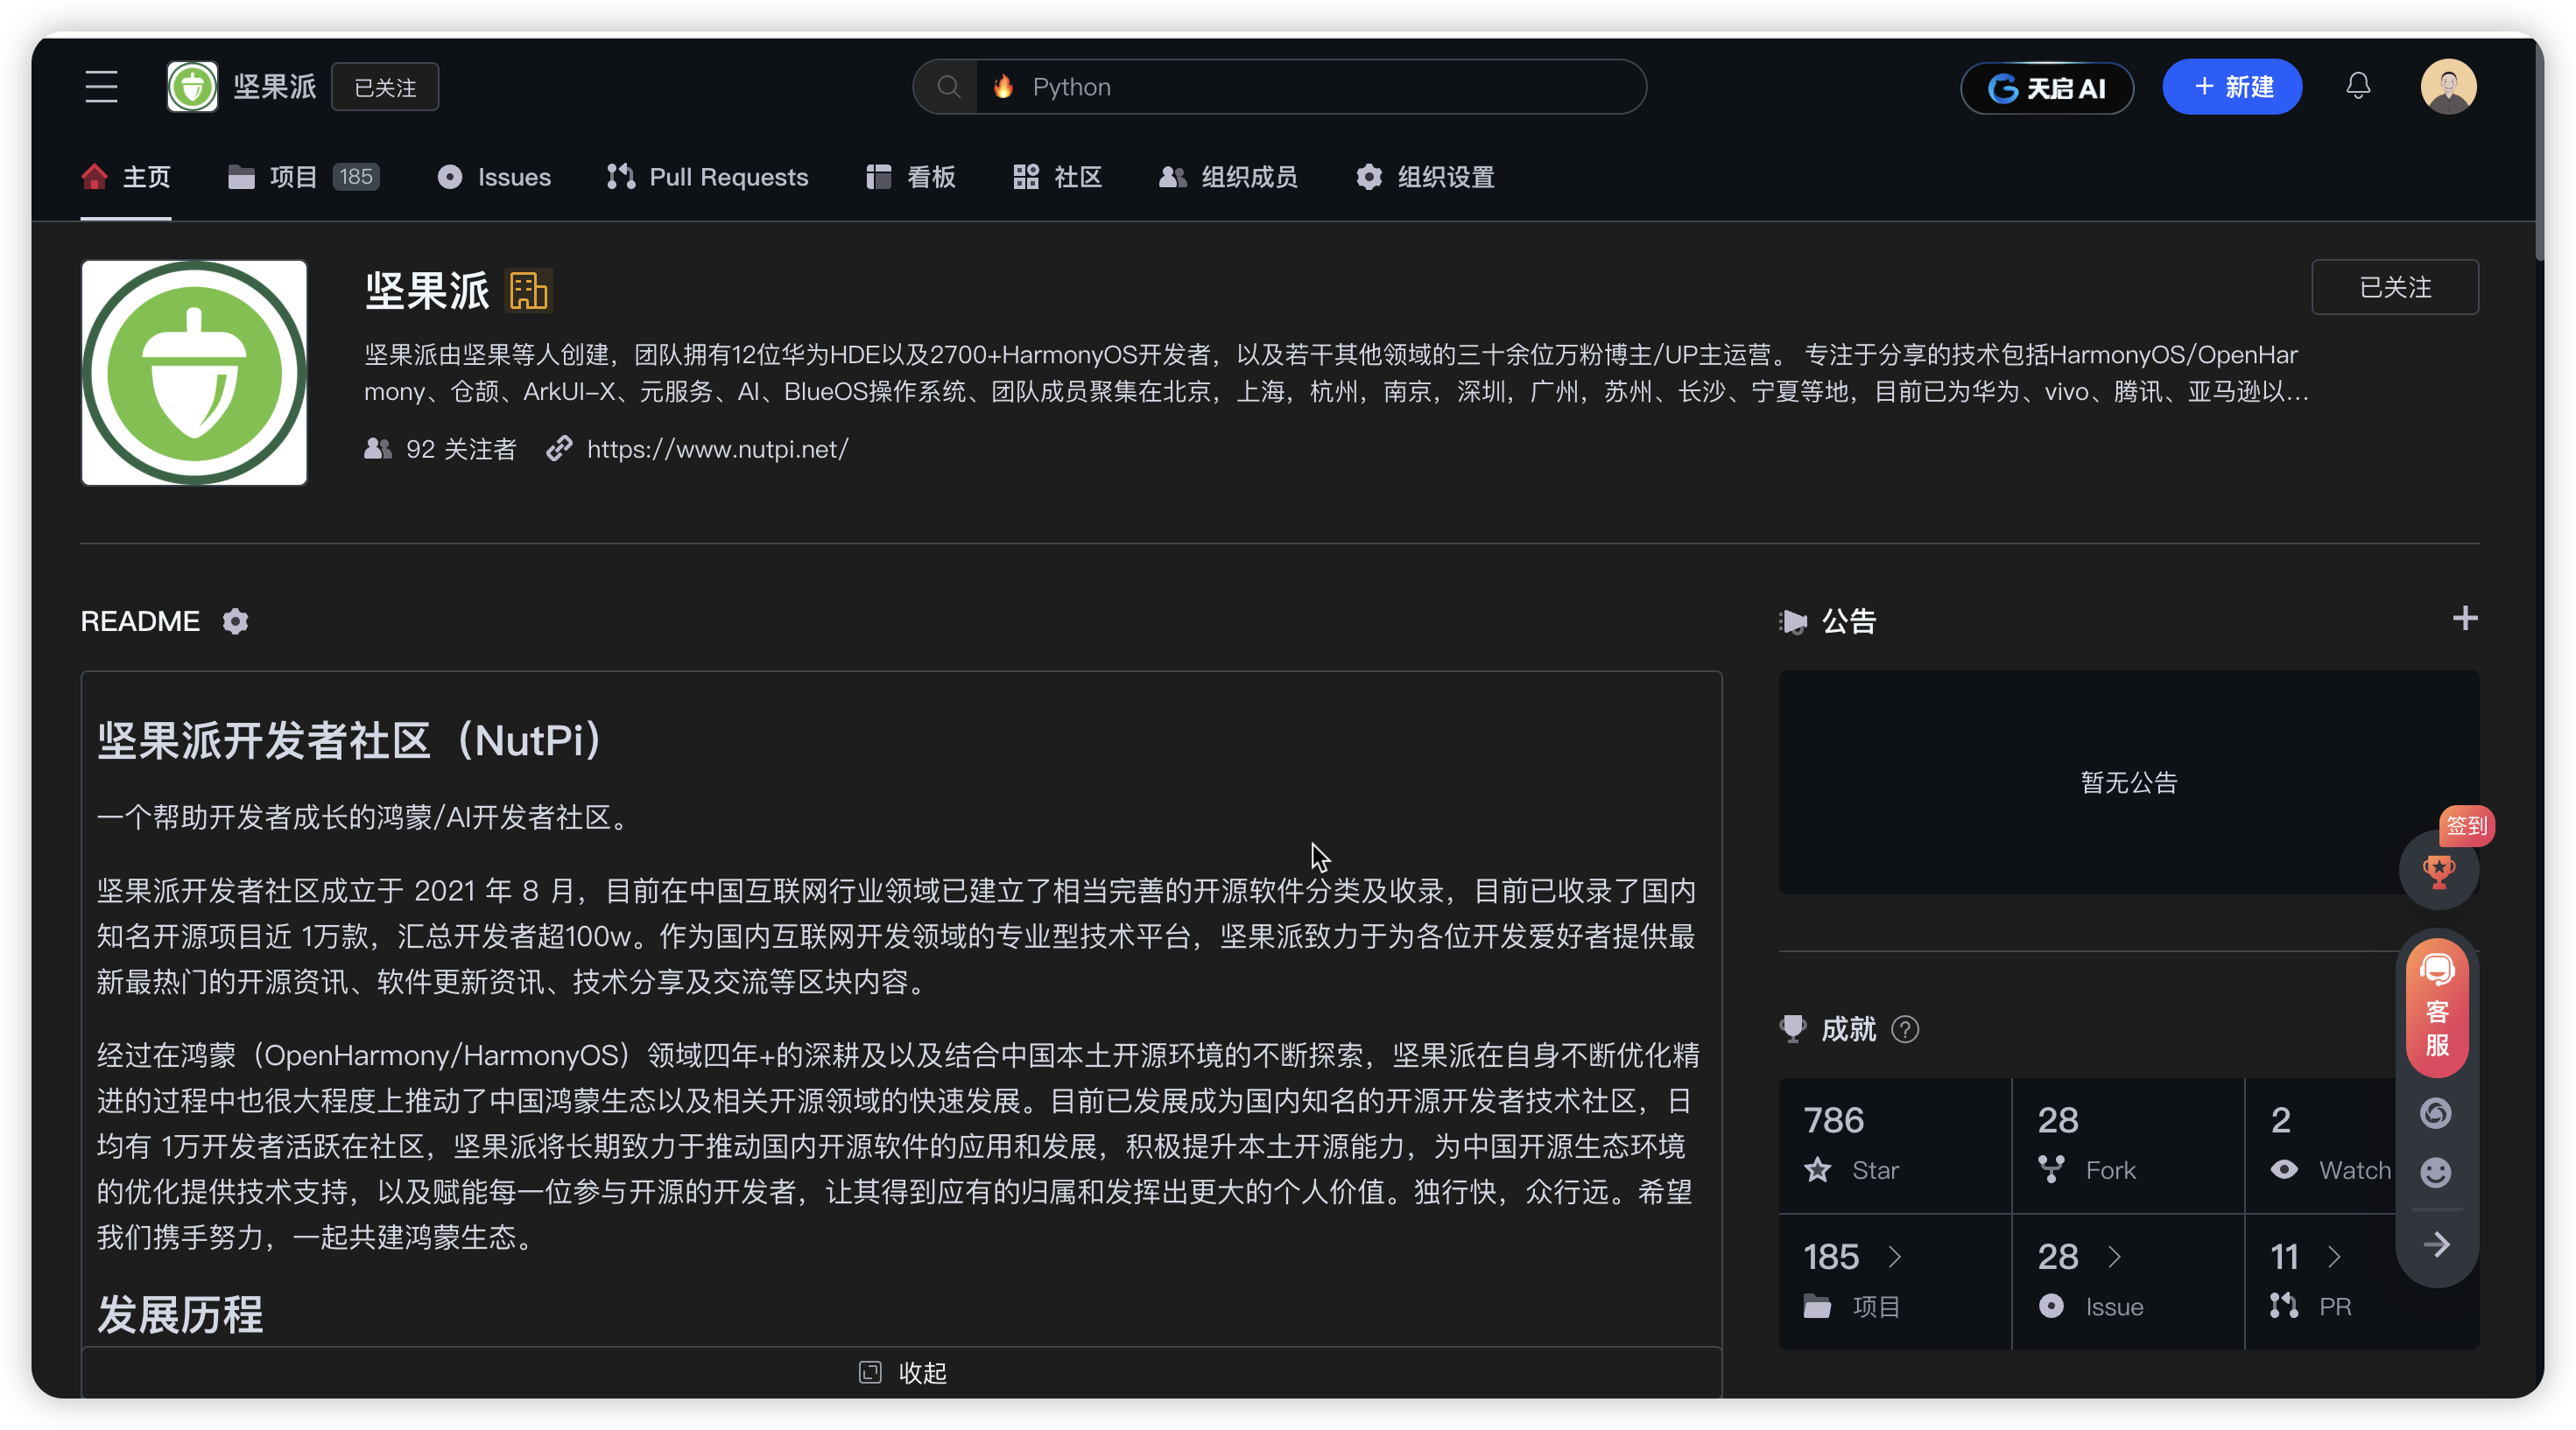Image resolution: width=2576 pixels, height=1430 pixels.
Task: Open the notification bell
Action: (2358, 87)
